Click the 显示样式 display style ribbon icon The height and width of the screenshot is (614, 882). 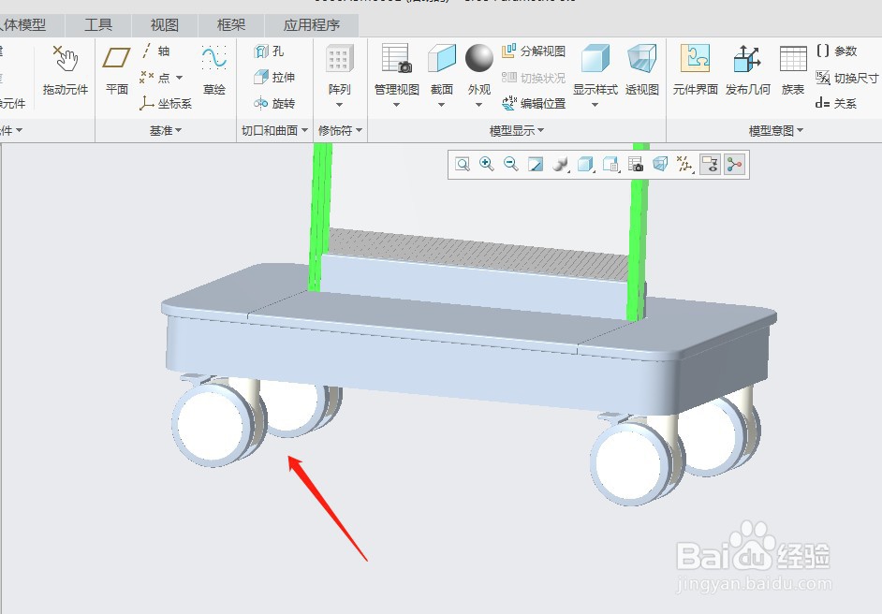[x=595, y=58]
